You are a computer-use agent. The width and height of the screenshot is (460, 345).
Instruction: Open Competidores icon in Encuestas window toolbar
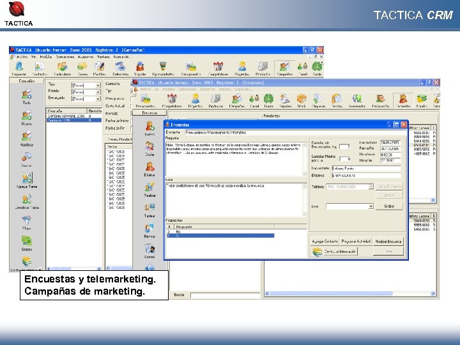172,101
